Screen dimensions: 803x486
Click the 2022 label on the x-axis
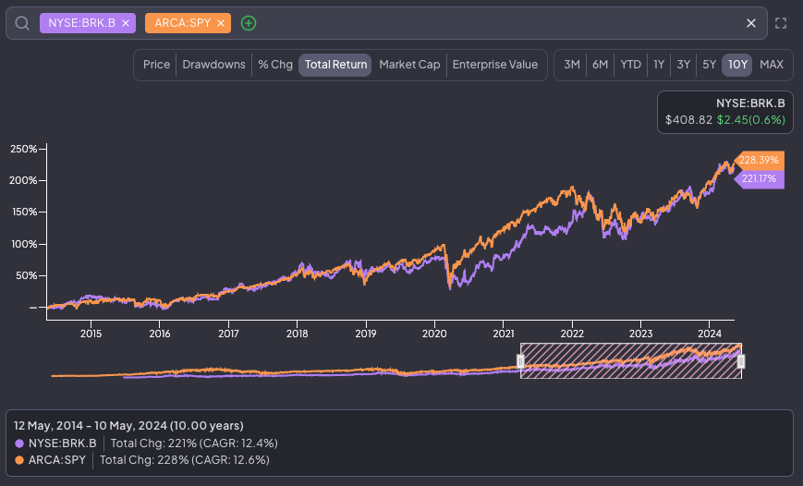(572, 334)
